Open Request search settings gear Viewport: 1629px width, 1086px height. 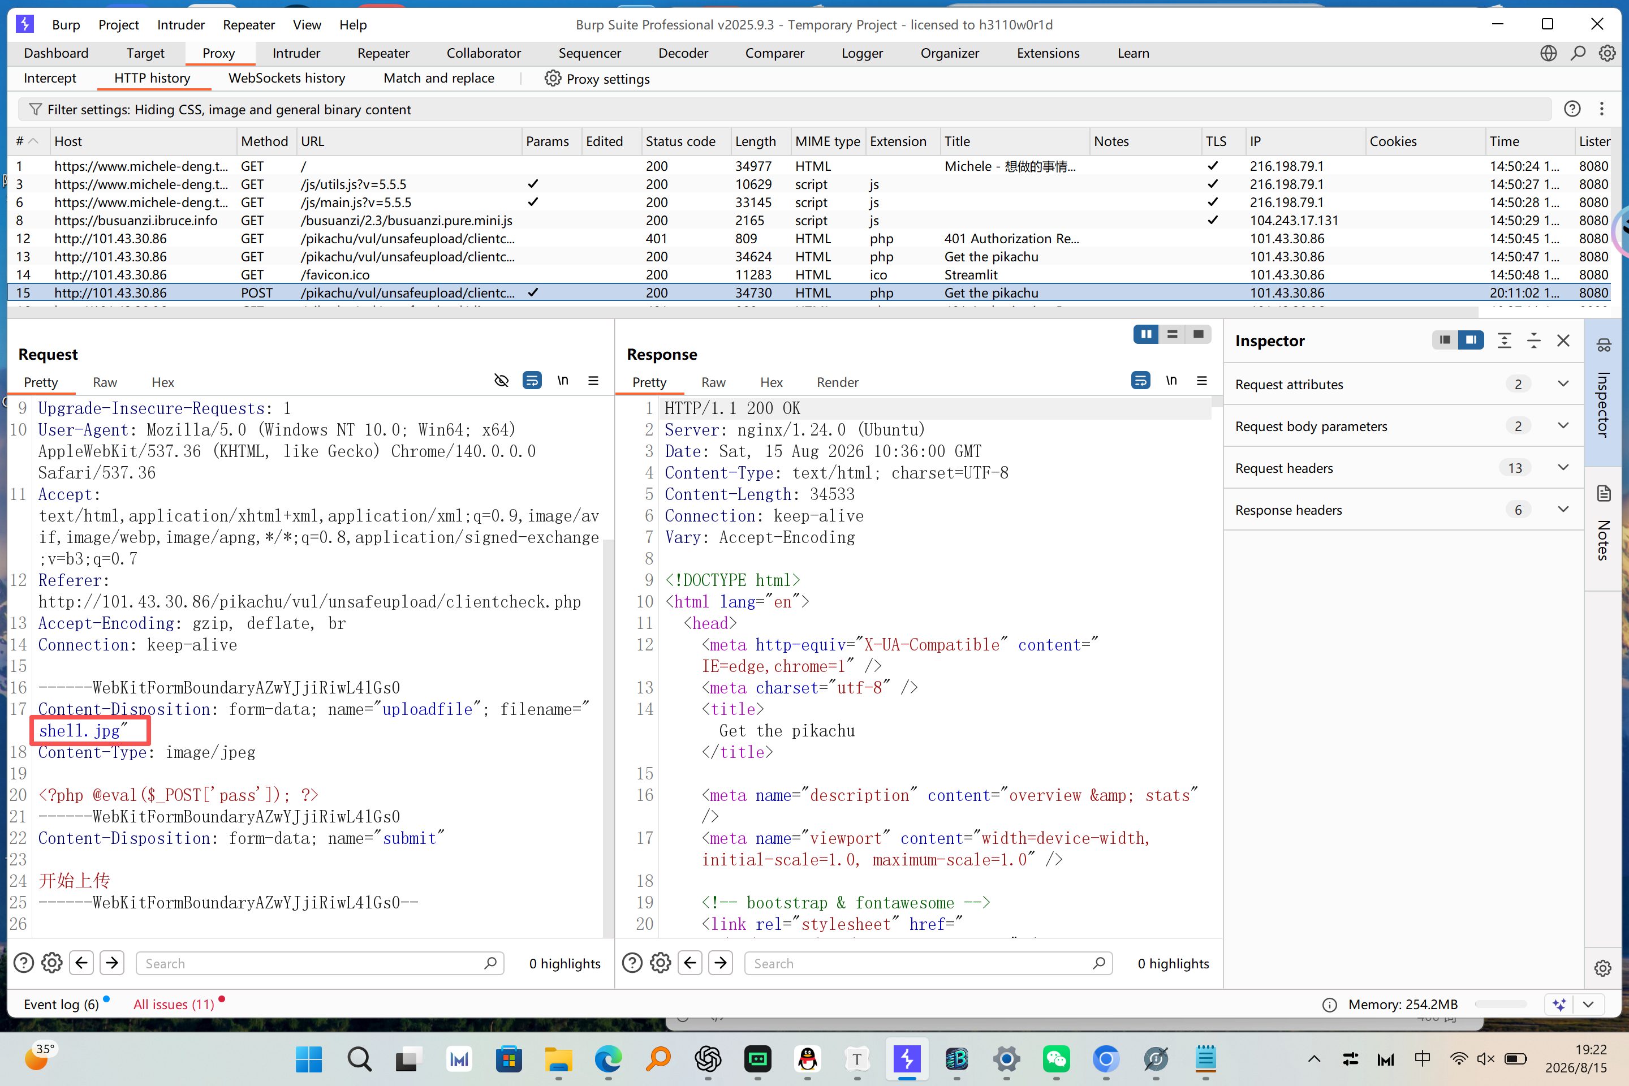coord(52,963)
